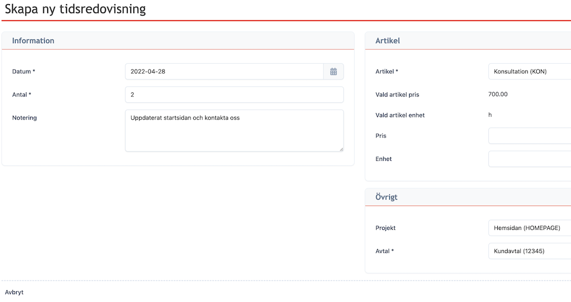Click the unit value h

tap(490, 115)
